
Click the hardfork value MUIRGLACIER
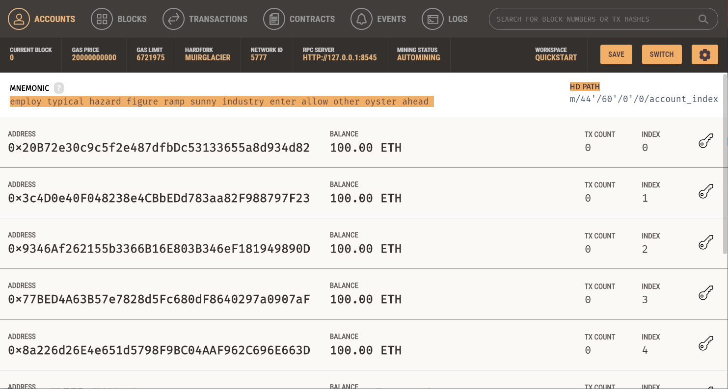tap(208, 58)
